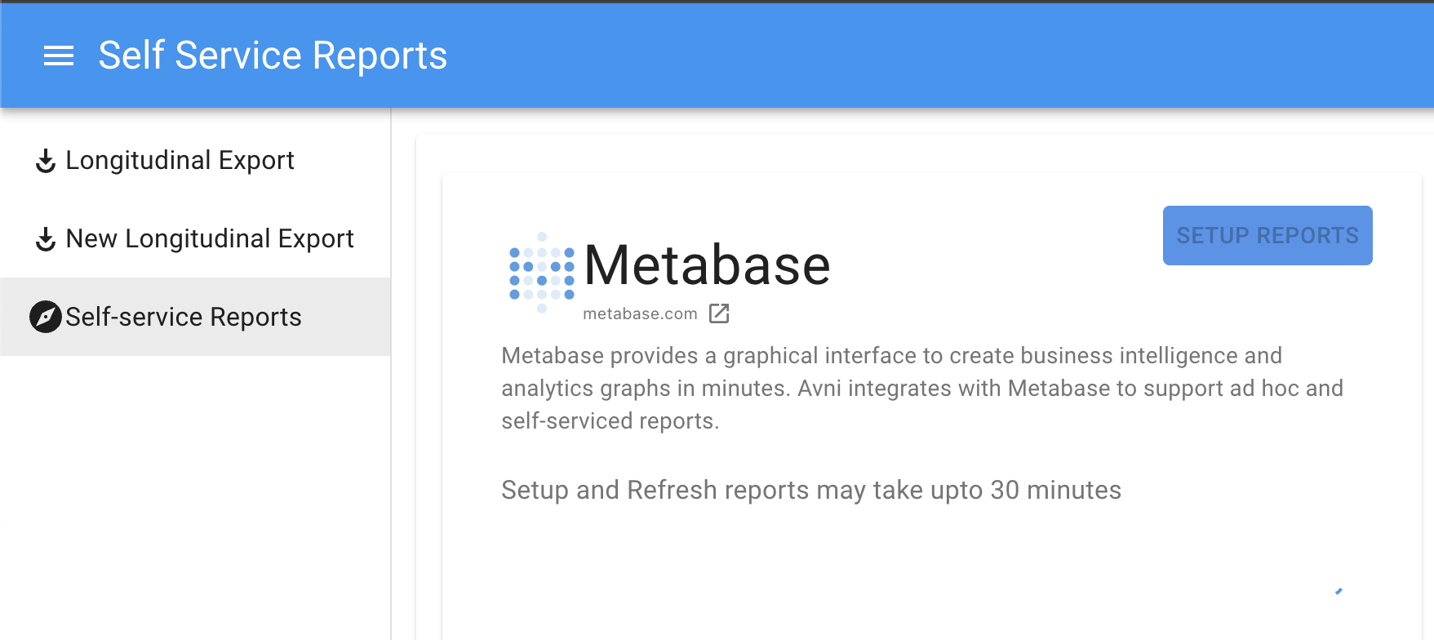Click the Metabase dotted logo
Viewport: 1434px width, 640px height.
(x=542, y=273)
